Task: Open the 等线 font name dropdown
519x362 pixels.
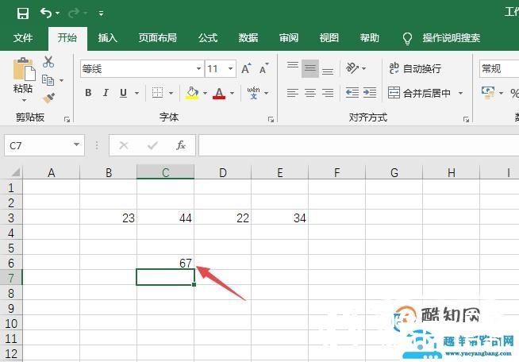Action: click(198, 69)
